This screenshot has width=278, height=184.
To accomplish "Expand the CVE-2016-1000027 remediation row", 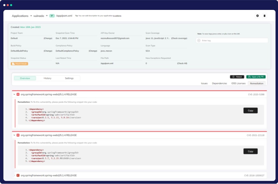I will [x=14, y=175].
